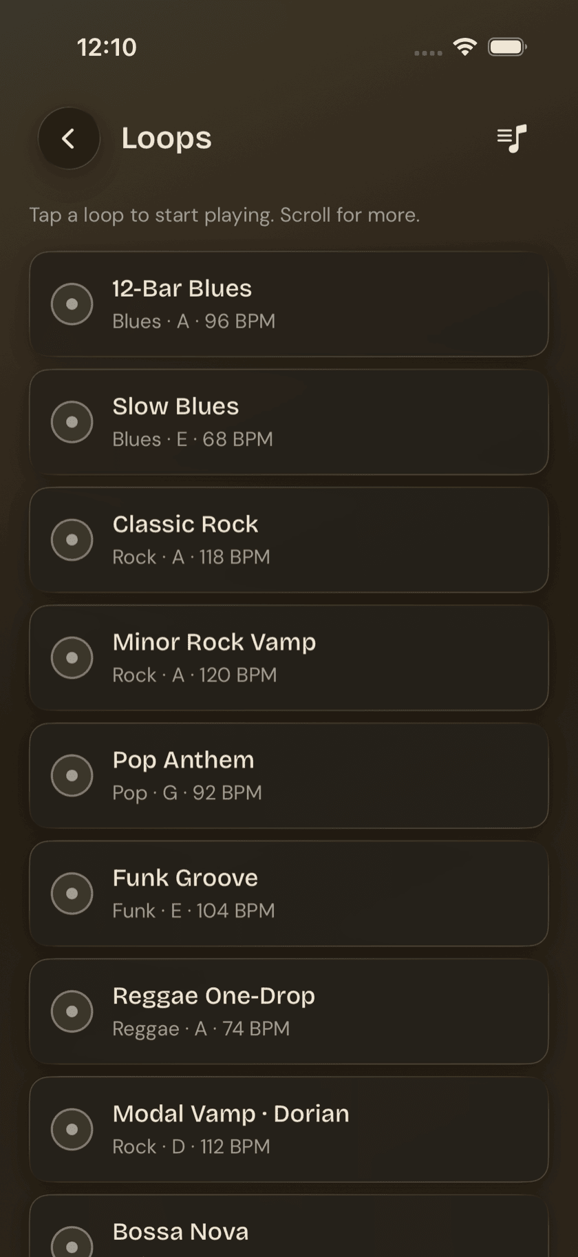Tap the disc icon for Reggae One-Drop

pos(72,1011)
